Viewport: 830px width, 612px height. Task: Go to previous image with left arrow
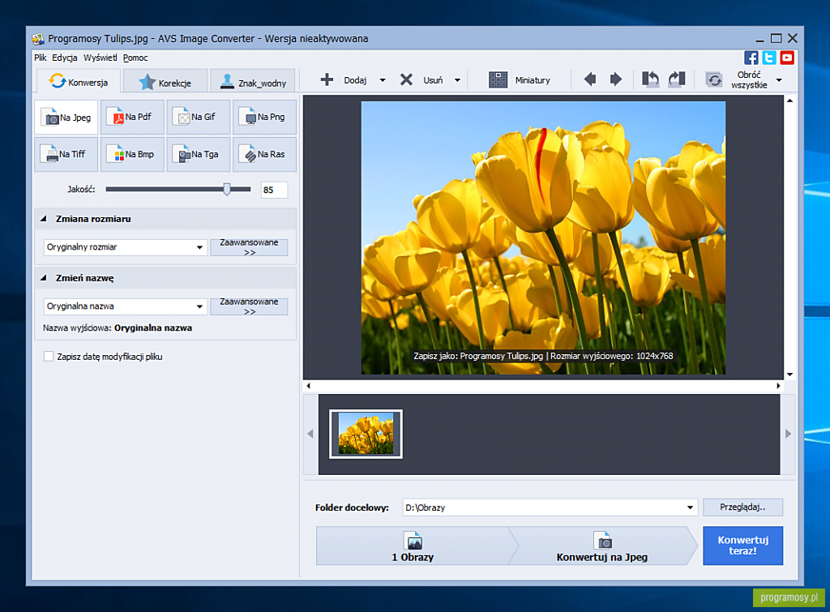pos(590,79)
